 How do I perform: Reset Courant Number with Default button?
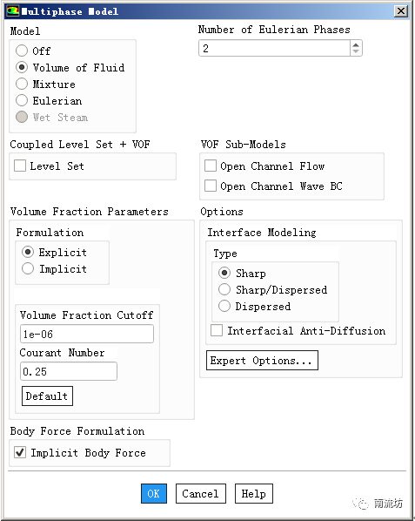47,396
